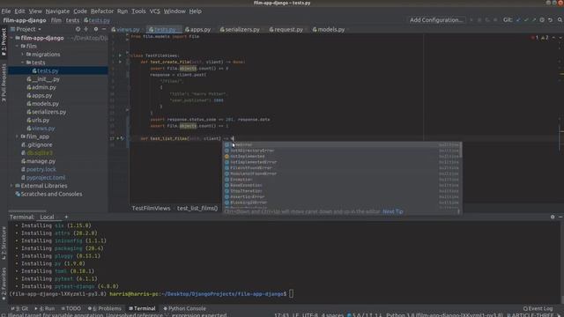
Task: Collapse the tests folder
Action: pyautogui.click(x=23, y=63)
